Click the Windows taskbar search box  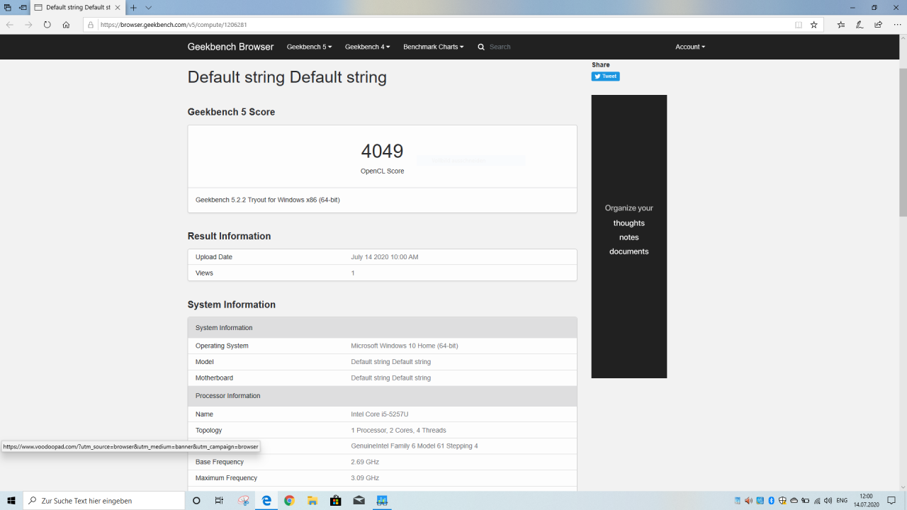point(103,501)
